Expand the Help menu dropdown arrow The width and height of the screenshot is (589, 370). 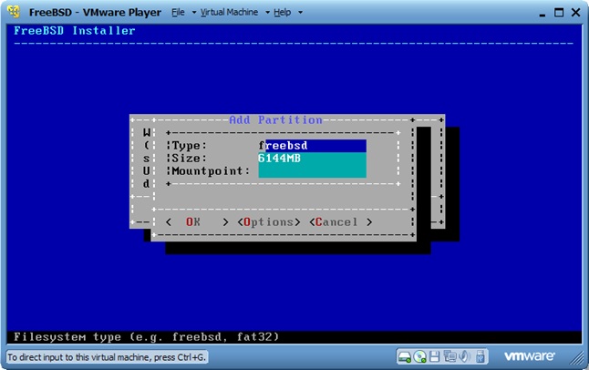tap(300, 13)
